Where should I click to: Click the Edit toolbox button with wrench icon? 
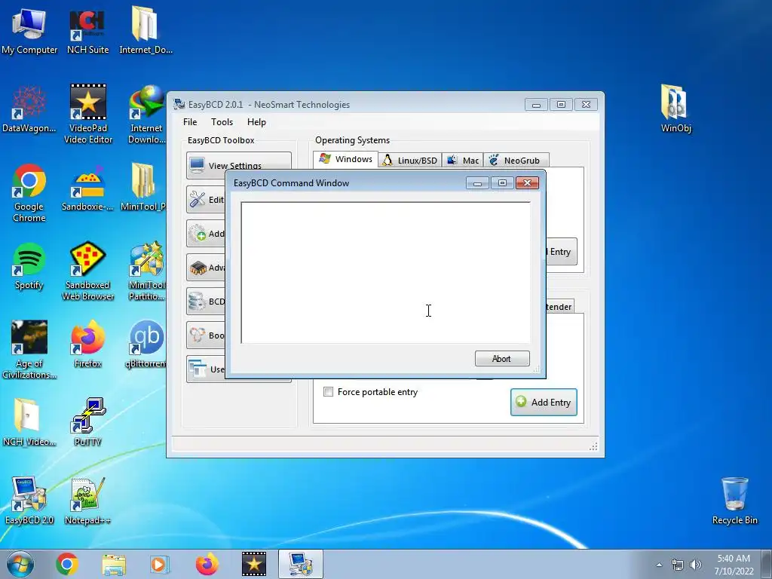(206, 199)
